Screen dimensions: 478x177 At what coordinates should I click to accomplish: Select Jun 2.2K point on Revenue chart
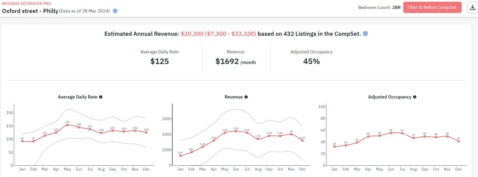coord(236,131)
